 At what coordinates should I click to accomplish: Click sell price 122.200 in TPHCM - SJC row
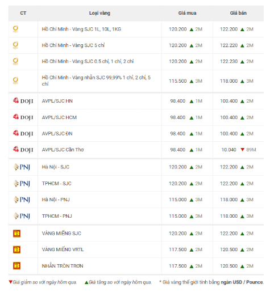point(229,183)
